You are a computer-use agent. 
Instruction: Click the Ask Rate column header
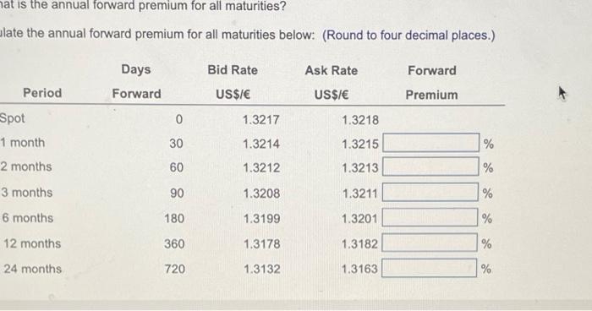(x=332, y=82)
